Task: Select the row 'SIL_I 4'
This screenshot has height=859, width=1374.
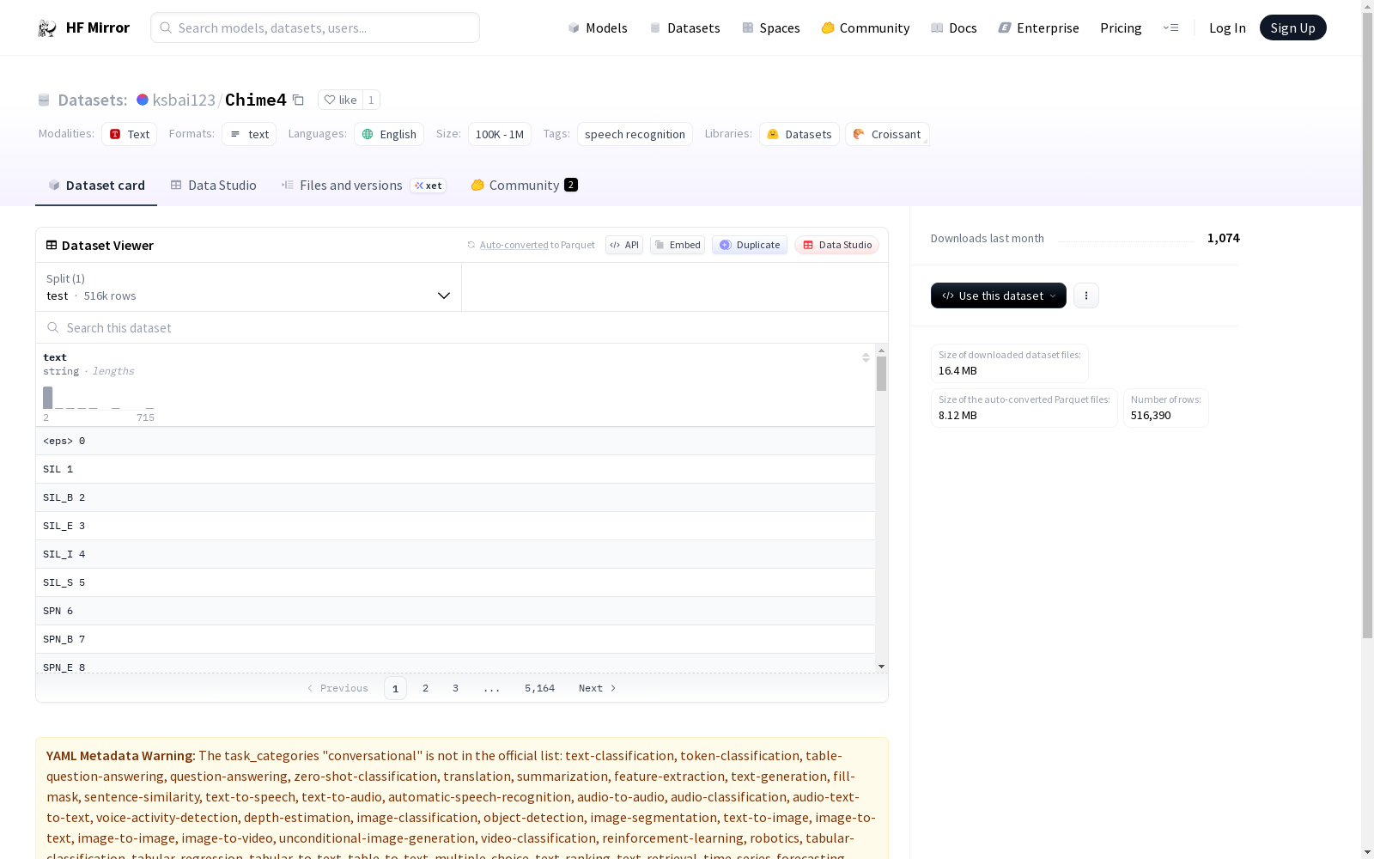Action: pos(455,554)
